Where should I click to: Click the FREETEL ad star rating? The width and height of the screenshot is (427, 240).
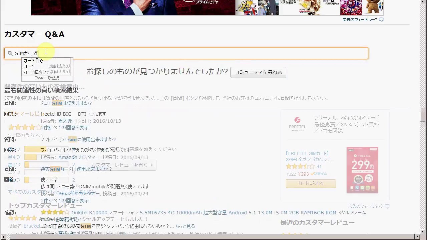(300, 166)
